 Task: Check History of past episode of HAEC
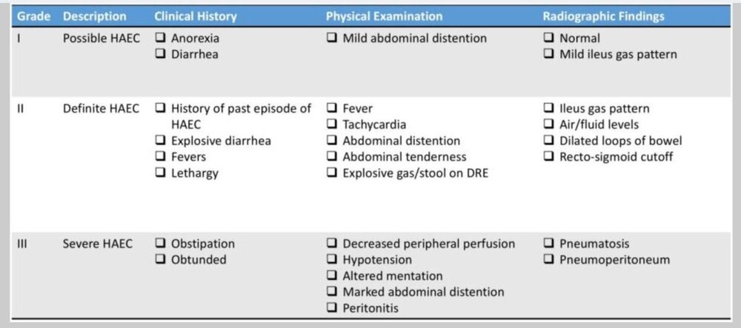click(161, 109)
